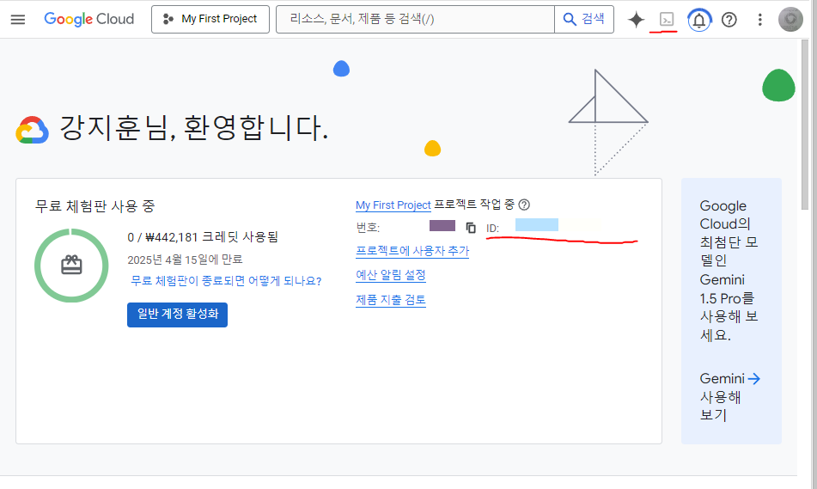817x489 pixels.
Task: Activate the Cloud Shell terminal icon
Action: click(x=667, y=19)
